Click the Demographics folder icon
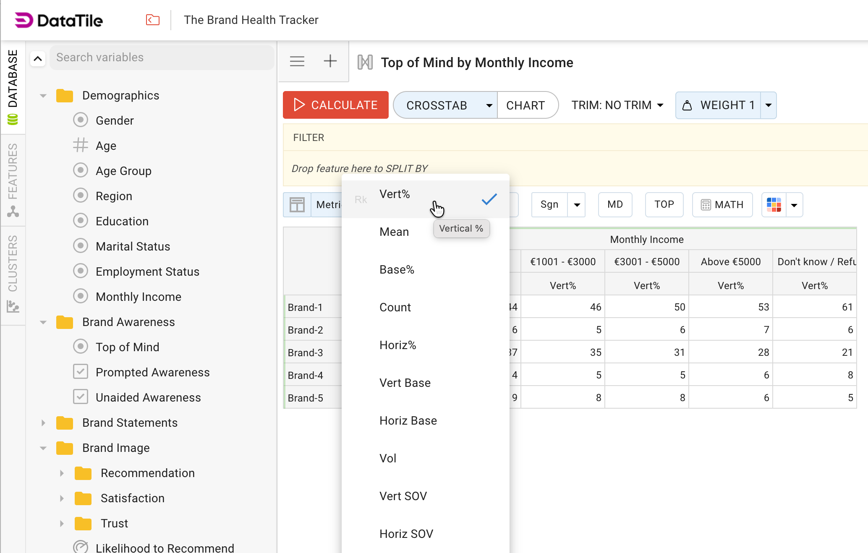Image resolution: width=868 pixels, height=553 pixels. tap(65, 95)
